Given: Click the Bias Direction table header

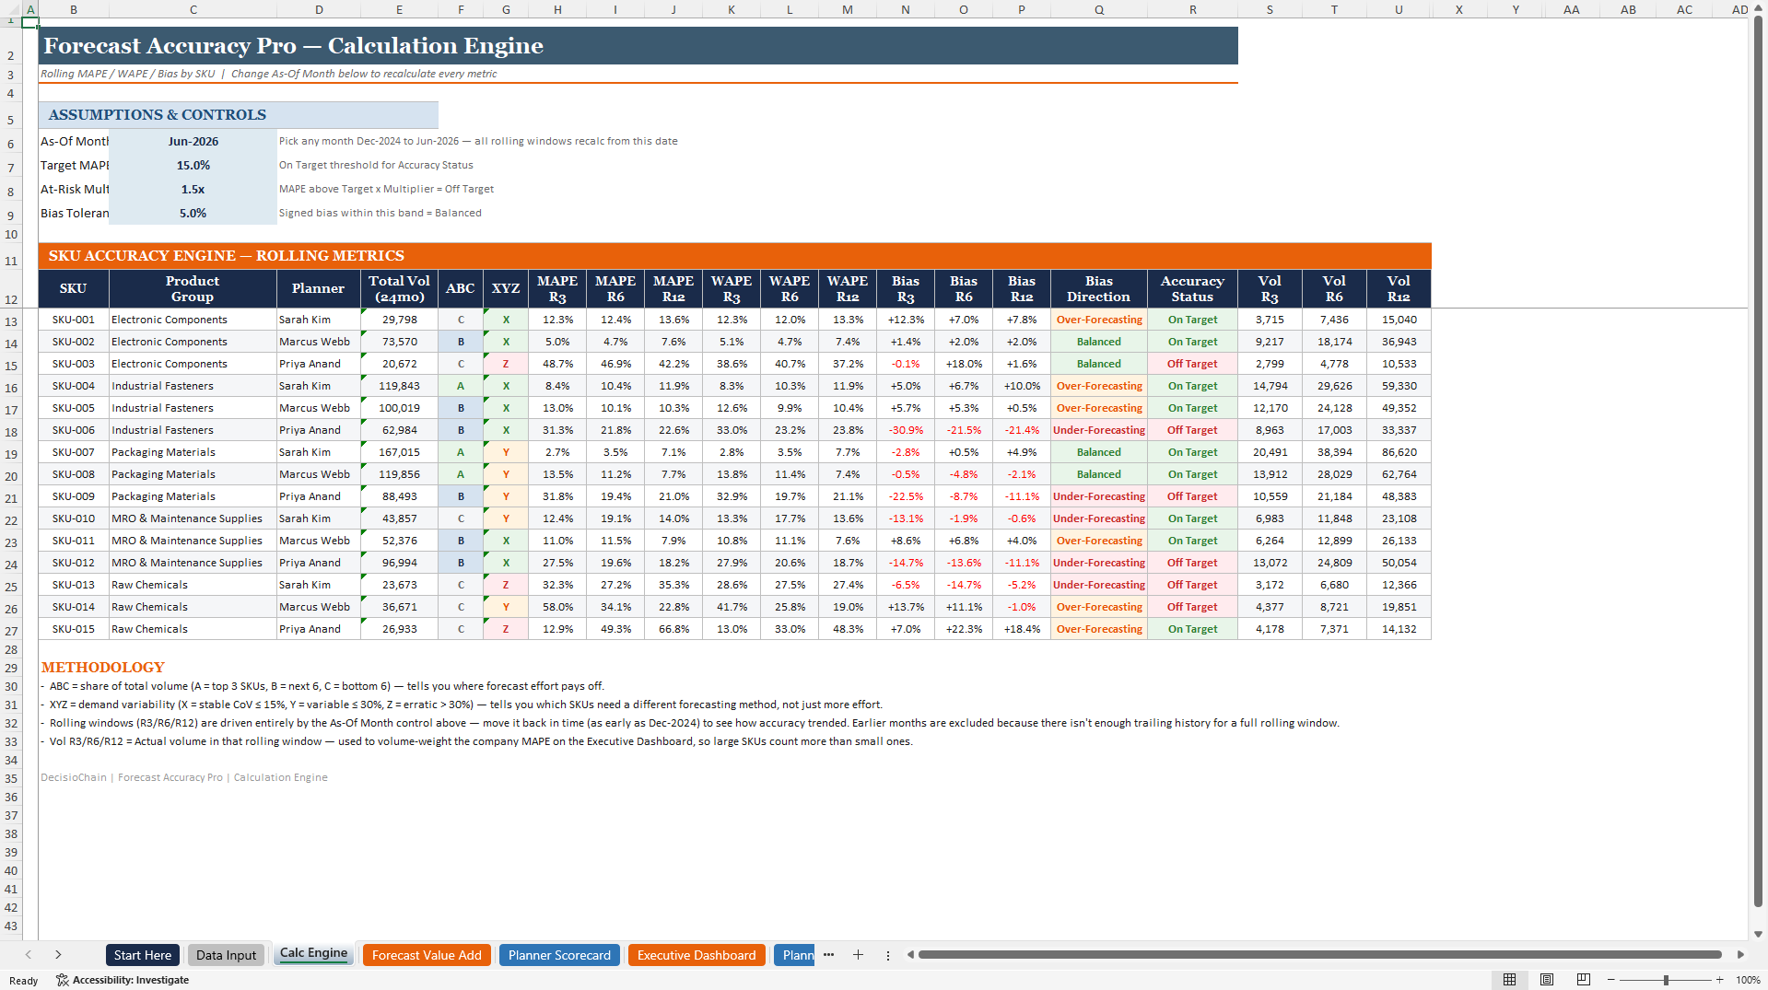Looking at the screenshot, I should click(1099, 288).
